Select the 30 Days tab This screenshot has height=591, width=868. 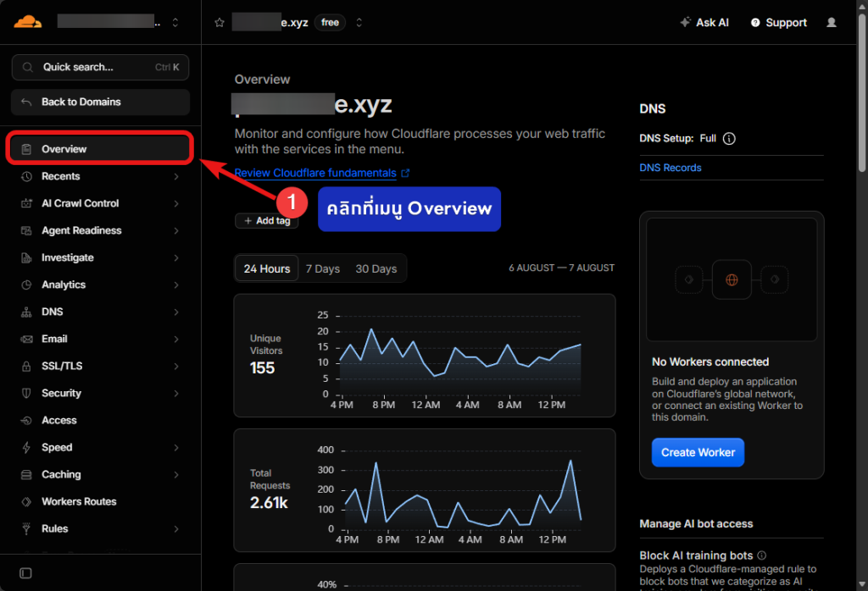pos(376,268)
